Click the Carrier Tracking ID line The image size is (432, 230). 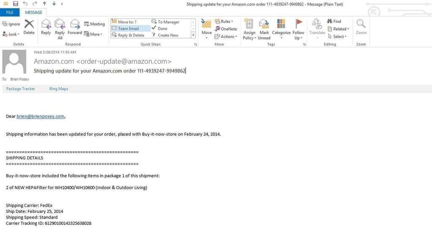(49, 223)
